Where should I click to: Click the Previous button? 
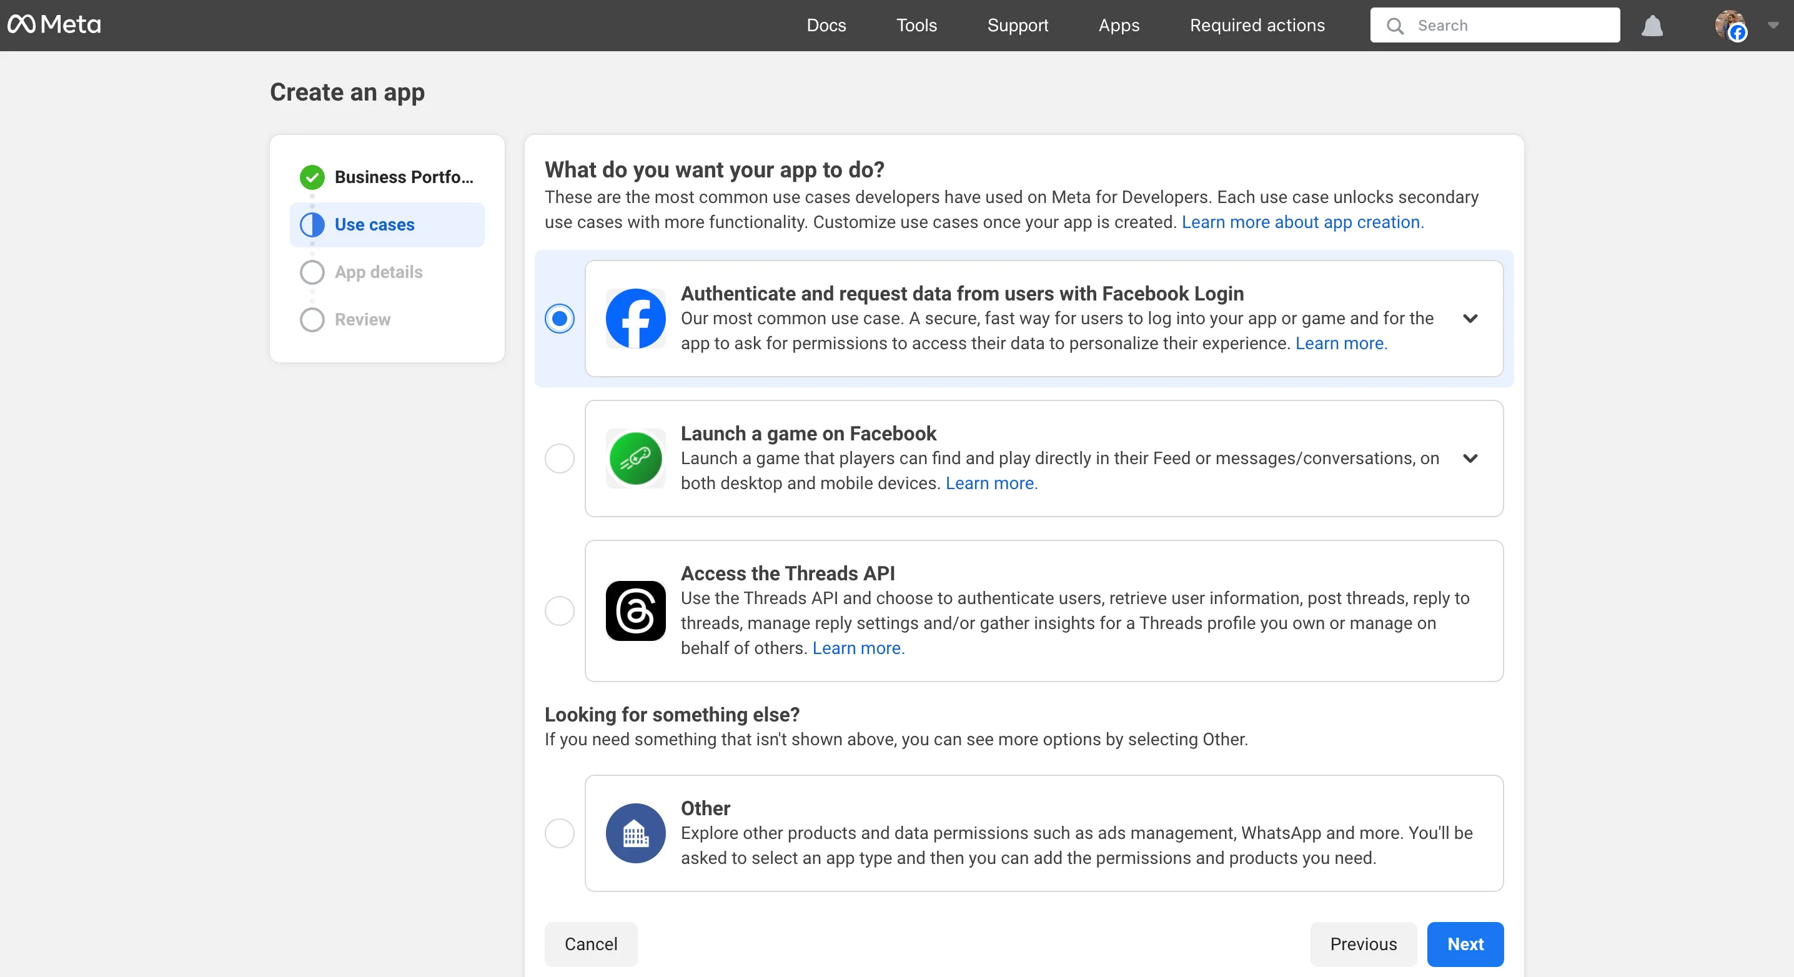tap(1363, 945)
